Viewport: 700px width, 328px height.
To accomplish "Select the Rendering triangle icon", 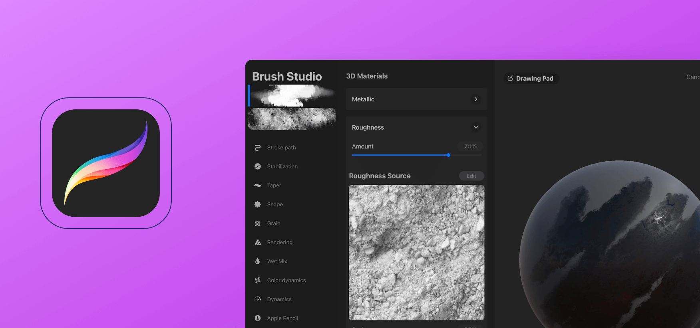I will coord(258,242).
